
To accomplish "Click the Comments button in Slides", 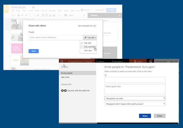I will [99, 10].
